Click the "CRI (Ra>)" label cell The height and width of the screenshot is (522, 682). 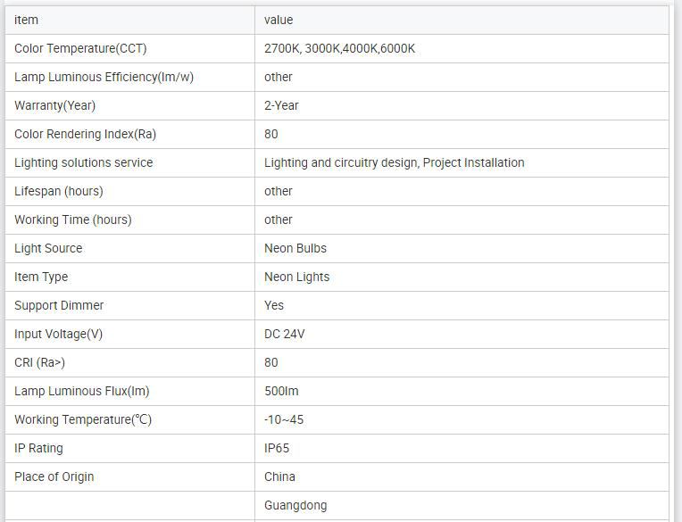coord(39,363)
